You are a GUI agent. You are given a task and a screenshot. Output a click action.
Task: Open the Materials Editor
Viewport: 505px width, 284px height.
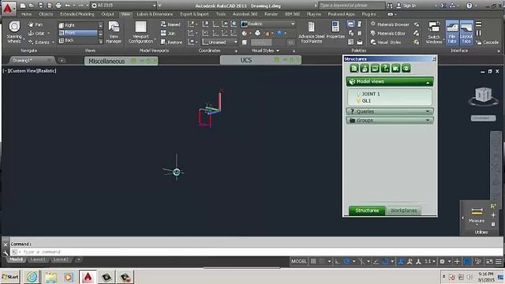coord(387,33)
